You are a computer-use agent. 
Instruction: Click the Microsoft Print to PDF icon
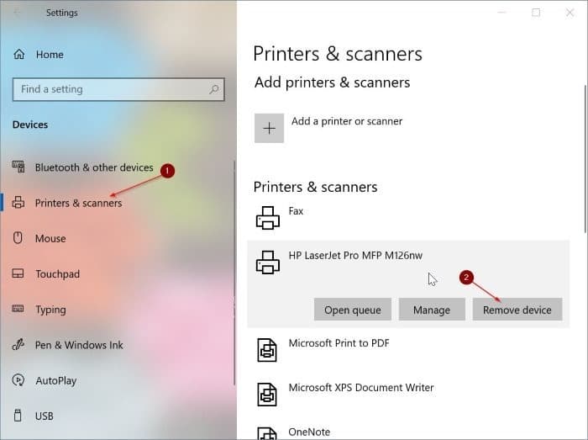coord(267,350)
